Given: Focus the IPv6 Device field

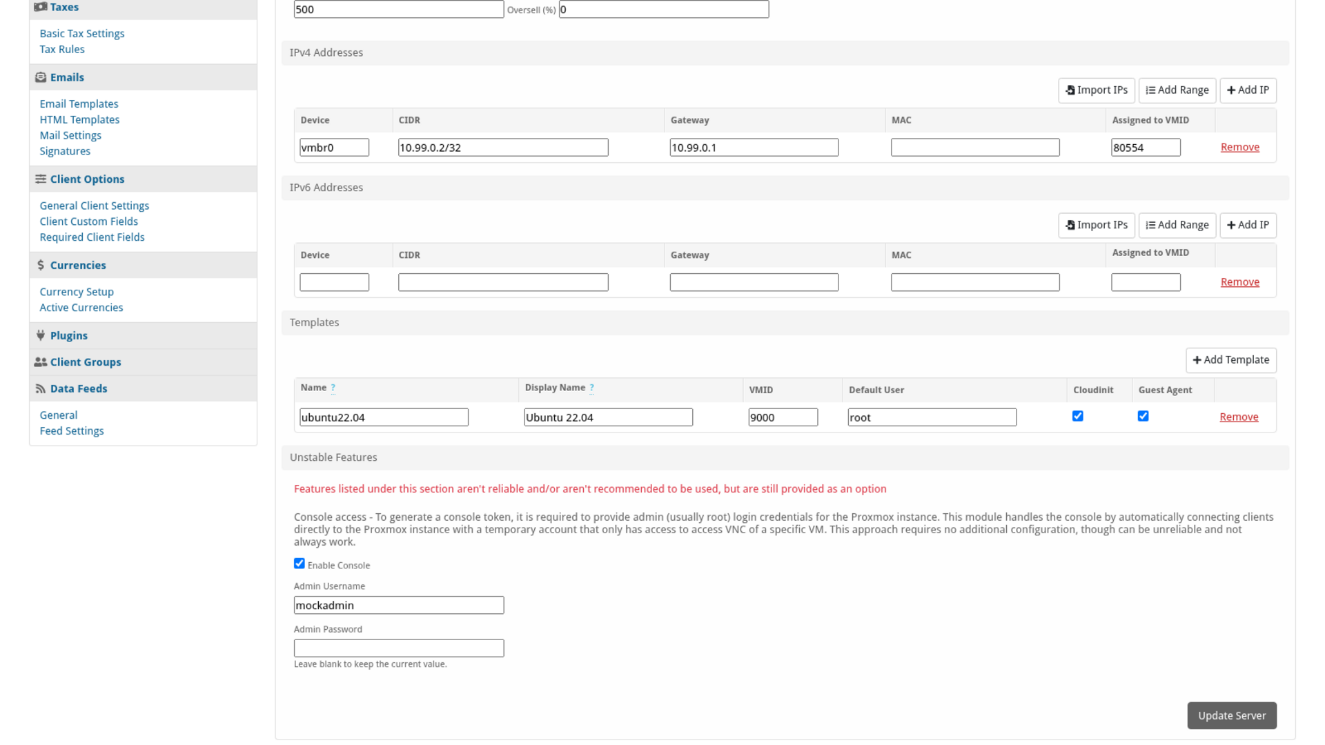Looking at the screenshot, I should (x=335, y=282).
